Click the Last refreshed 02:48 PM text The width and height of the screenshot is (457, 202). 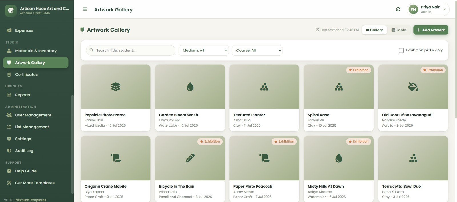point(340,30)
